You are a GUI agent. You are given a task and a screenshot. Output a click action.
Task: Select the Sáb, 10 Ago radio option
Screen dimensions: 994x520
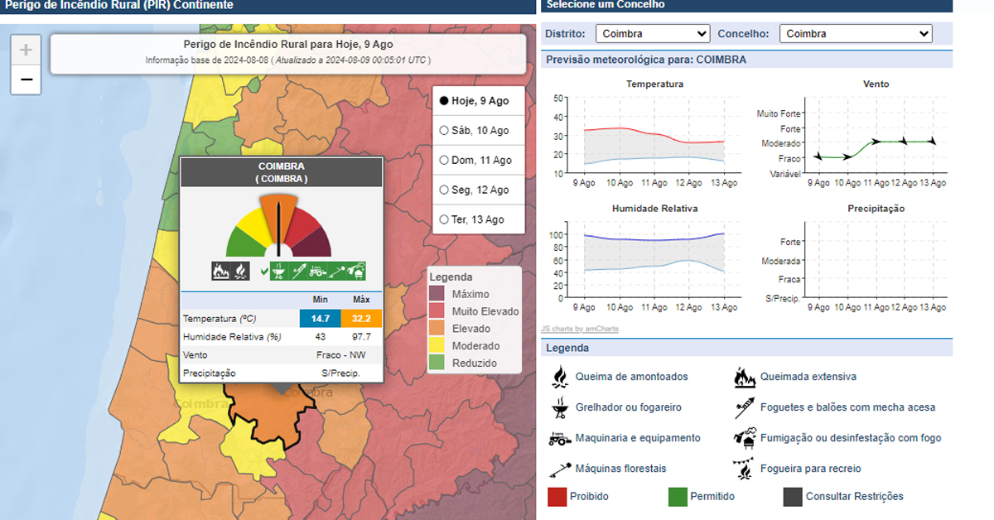pos(444,131)
